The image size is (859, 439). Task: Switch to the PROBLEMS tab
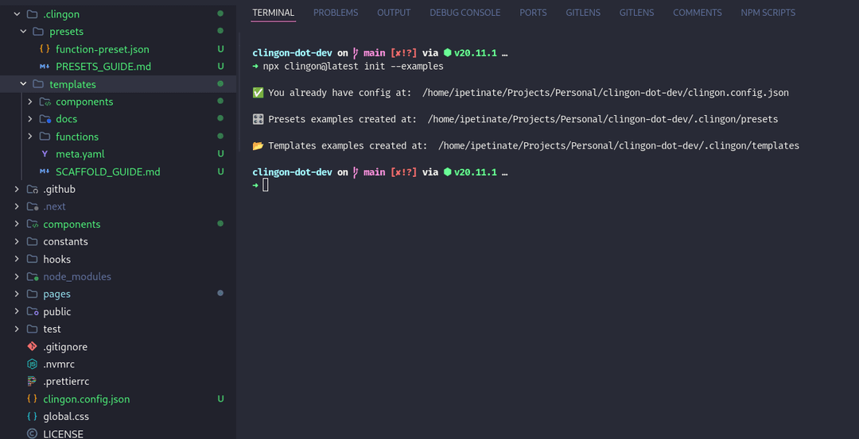(x=336, y=13)
